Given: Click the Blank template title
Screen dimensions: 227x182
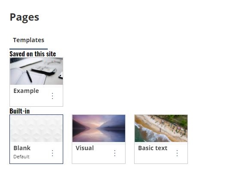Looking at the screenshot, I should point(22,148).
